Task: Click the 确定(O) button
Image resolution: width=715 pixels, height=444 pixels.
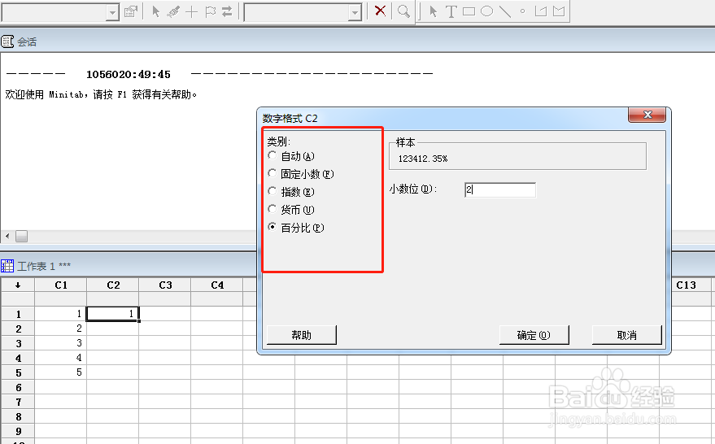Action: [534, 335]
